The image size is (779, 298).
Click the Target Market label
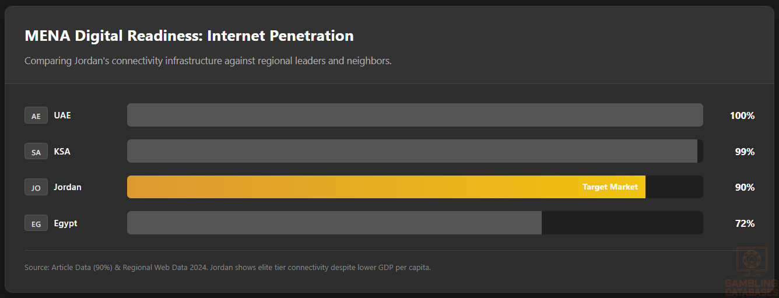[x=610, y=187]
